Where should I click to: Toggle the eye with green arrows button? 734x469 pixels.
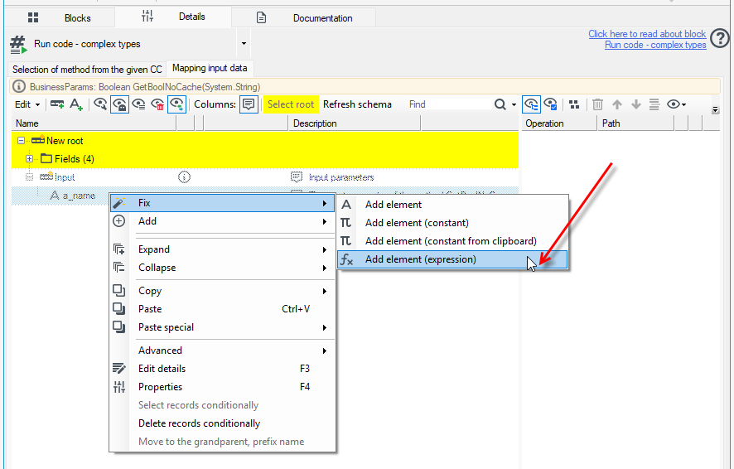coord(177,104)
